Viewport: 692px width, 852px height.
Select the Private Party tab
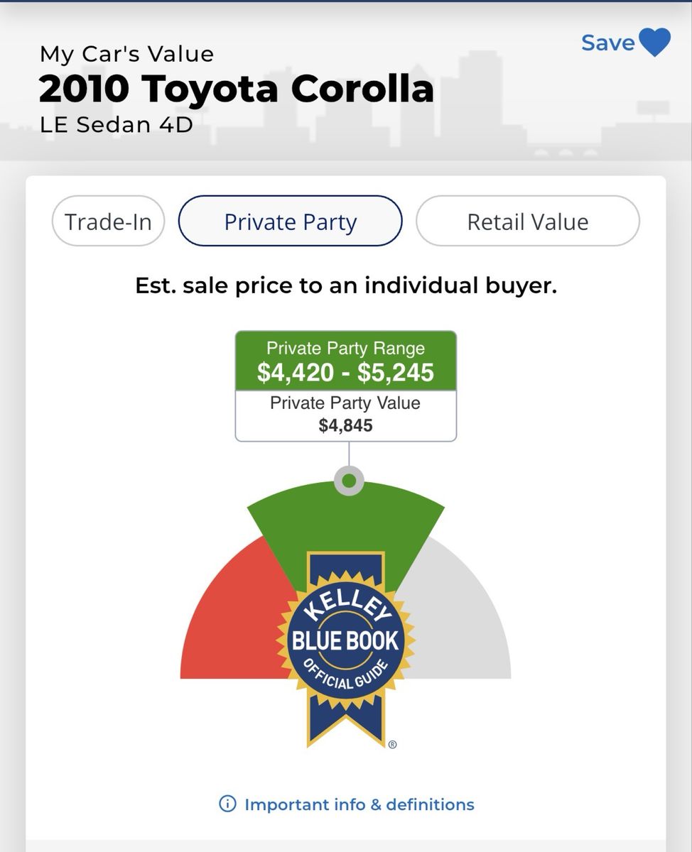(x=290, y=222)
